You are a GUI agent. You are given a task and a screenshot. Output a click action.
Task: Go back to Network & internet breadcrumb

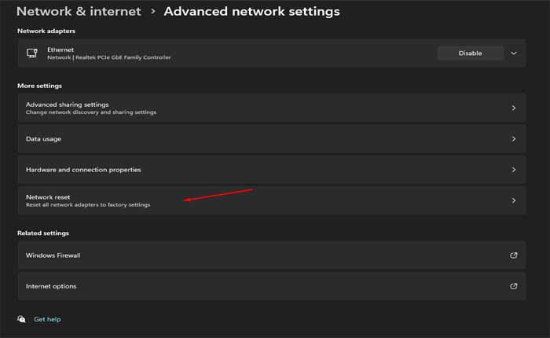tap(79, 12)
